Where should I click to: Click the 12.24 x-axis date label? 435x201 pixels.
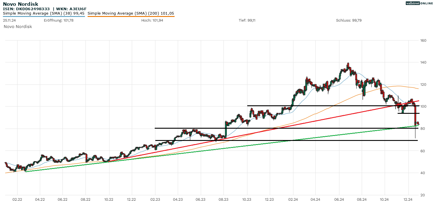point(408,200)
